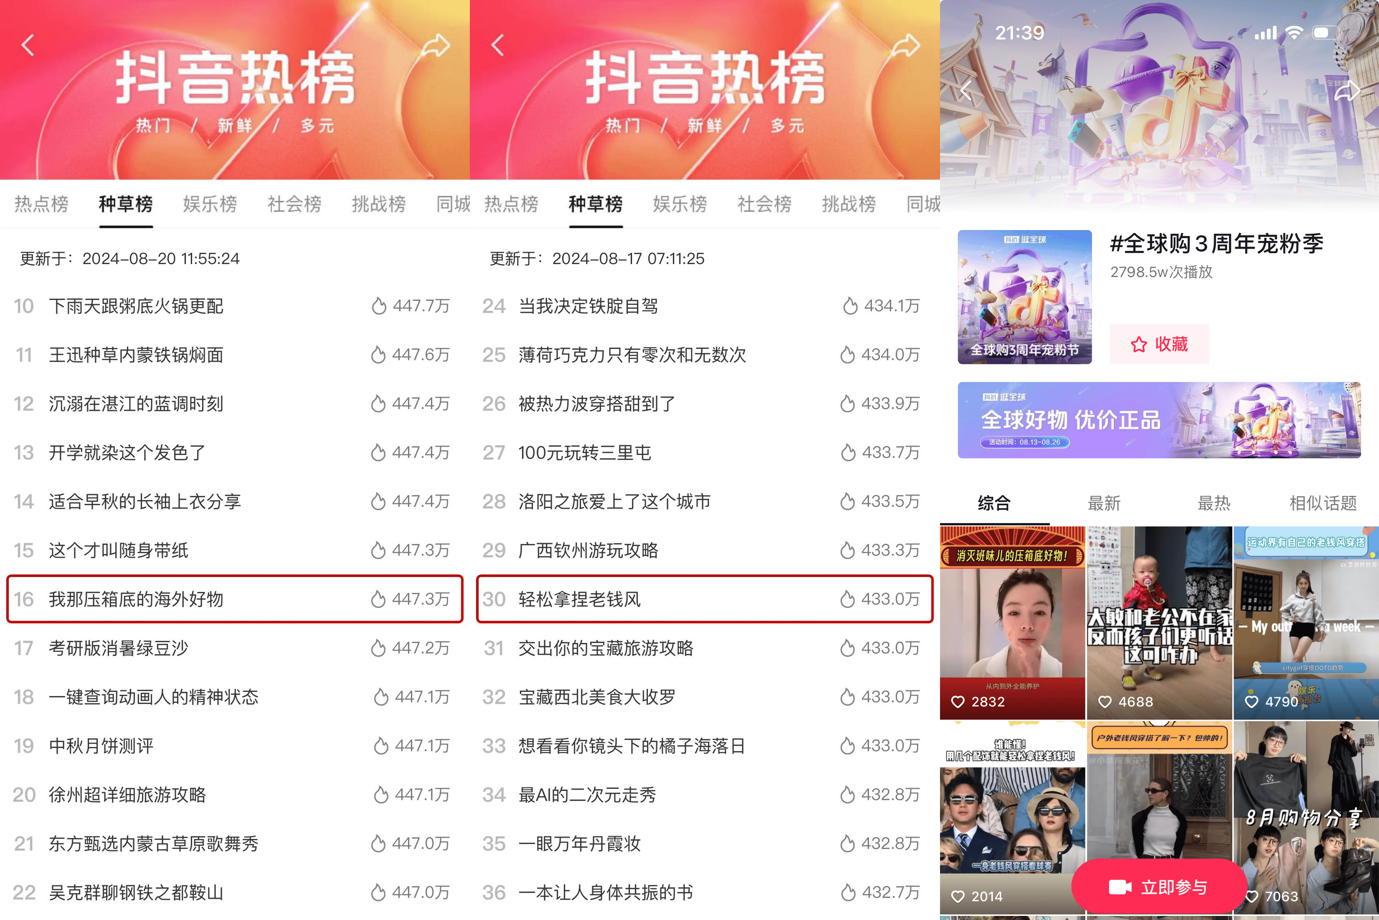Tap back chevron on 全球购 topic page
Image resolution: width=1379 pixels, height=920 pixels.
click(x=966, y=91)
